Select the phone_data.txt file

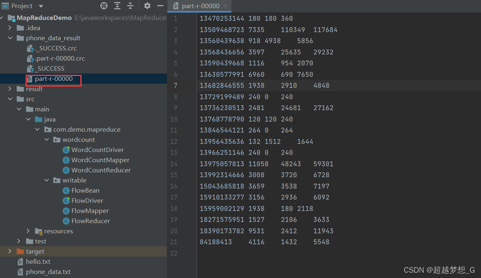tap(48, 271)
